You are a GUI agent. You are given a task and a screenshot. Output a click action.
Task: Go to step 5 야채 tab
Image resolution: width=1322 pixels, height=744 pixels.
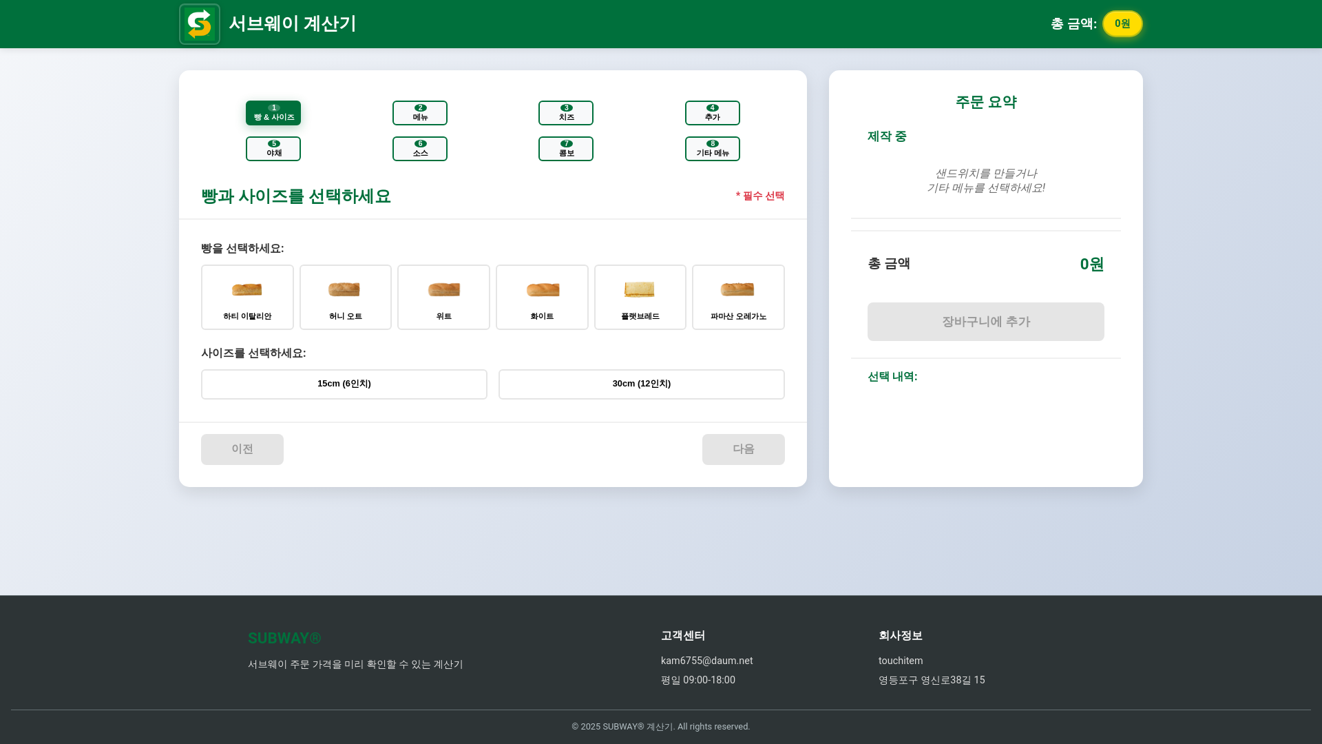coord(273,149)
